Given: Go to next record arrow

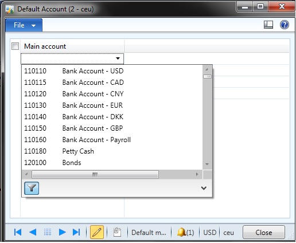Looking at the screenshot, I should (x=62, y=232).
